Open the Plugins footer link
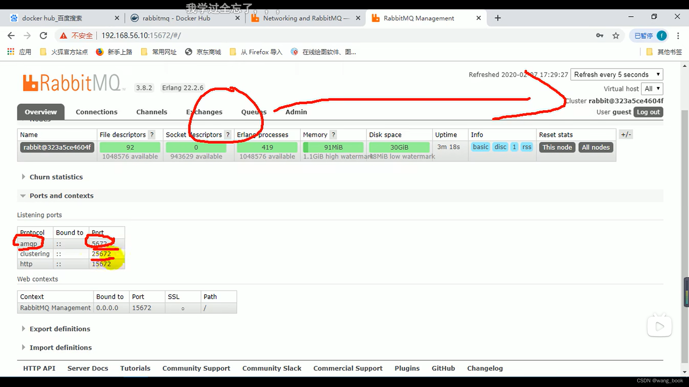 tap(407, 368)
